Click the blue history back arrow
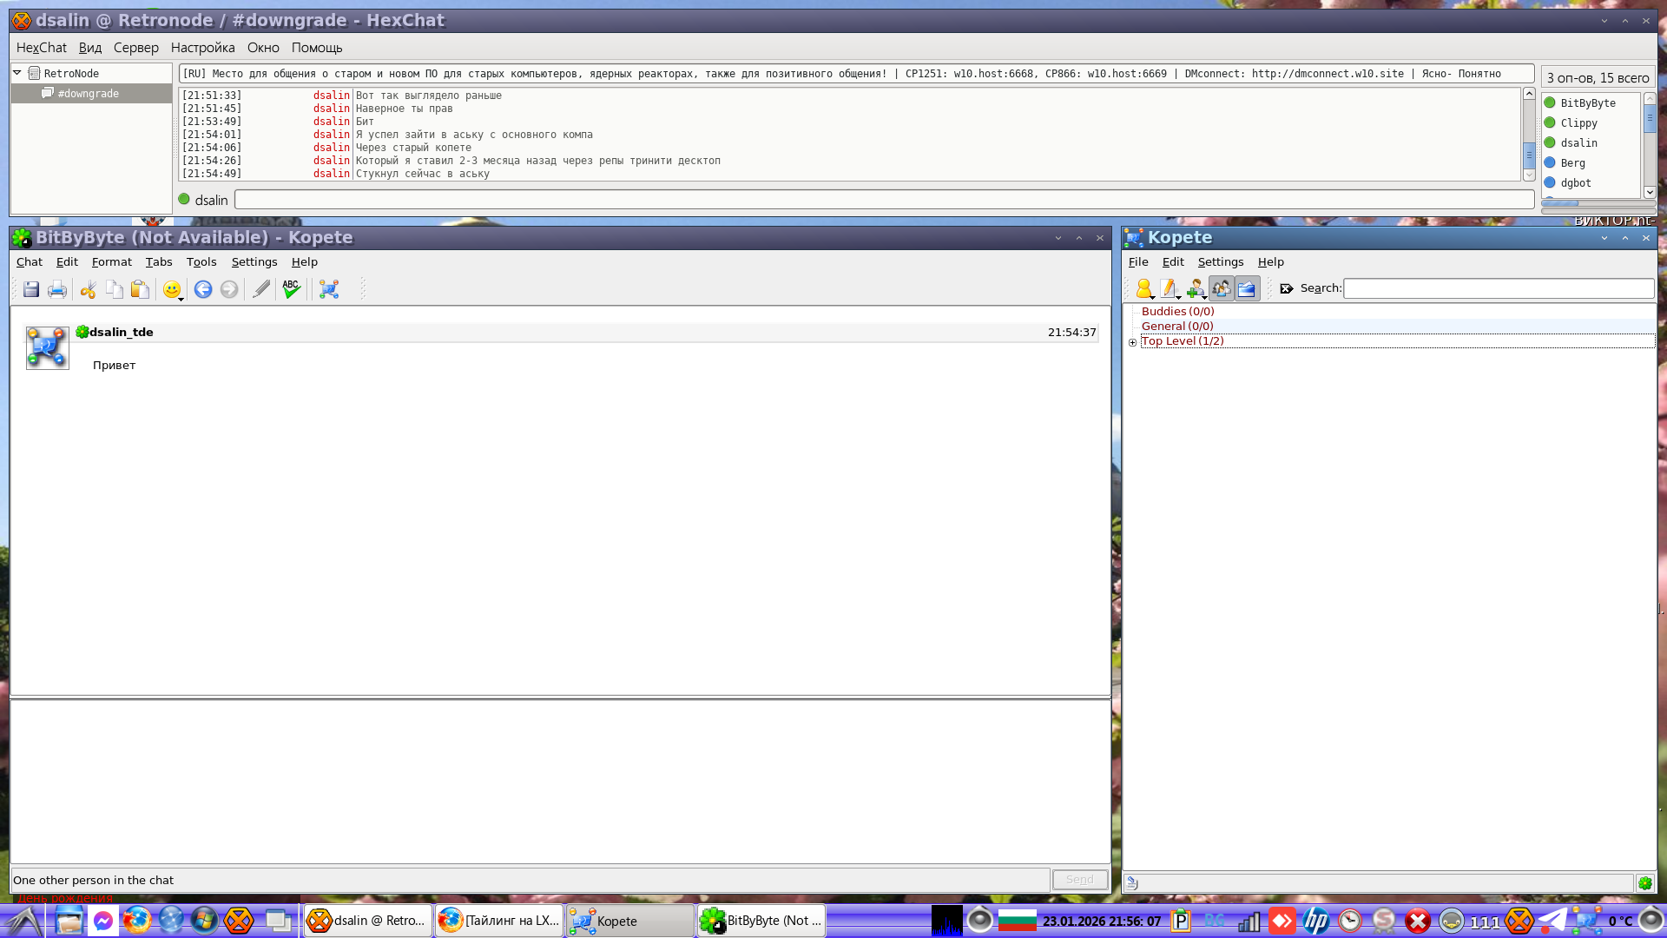Image resolution: width=1667 pixels, height=938 pixels. click(203, 289)
